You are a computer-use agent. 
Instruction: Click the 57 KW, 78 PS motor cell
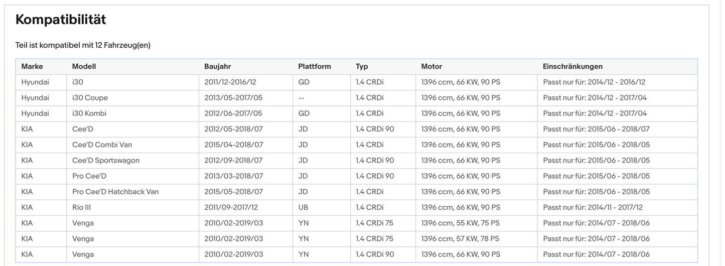pos(460,239)
